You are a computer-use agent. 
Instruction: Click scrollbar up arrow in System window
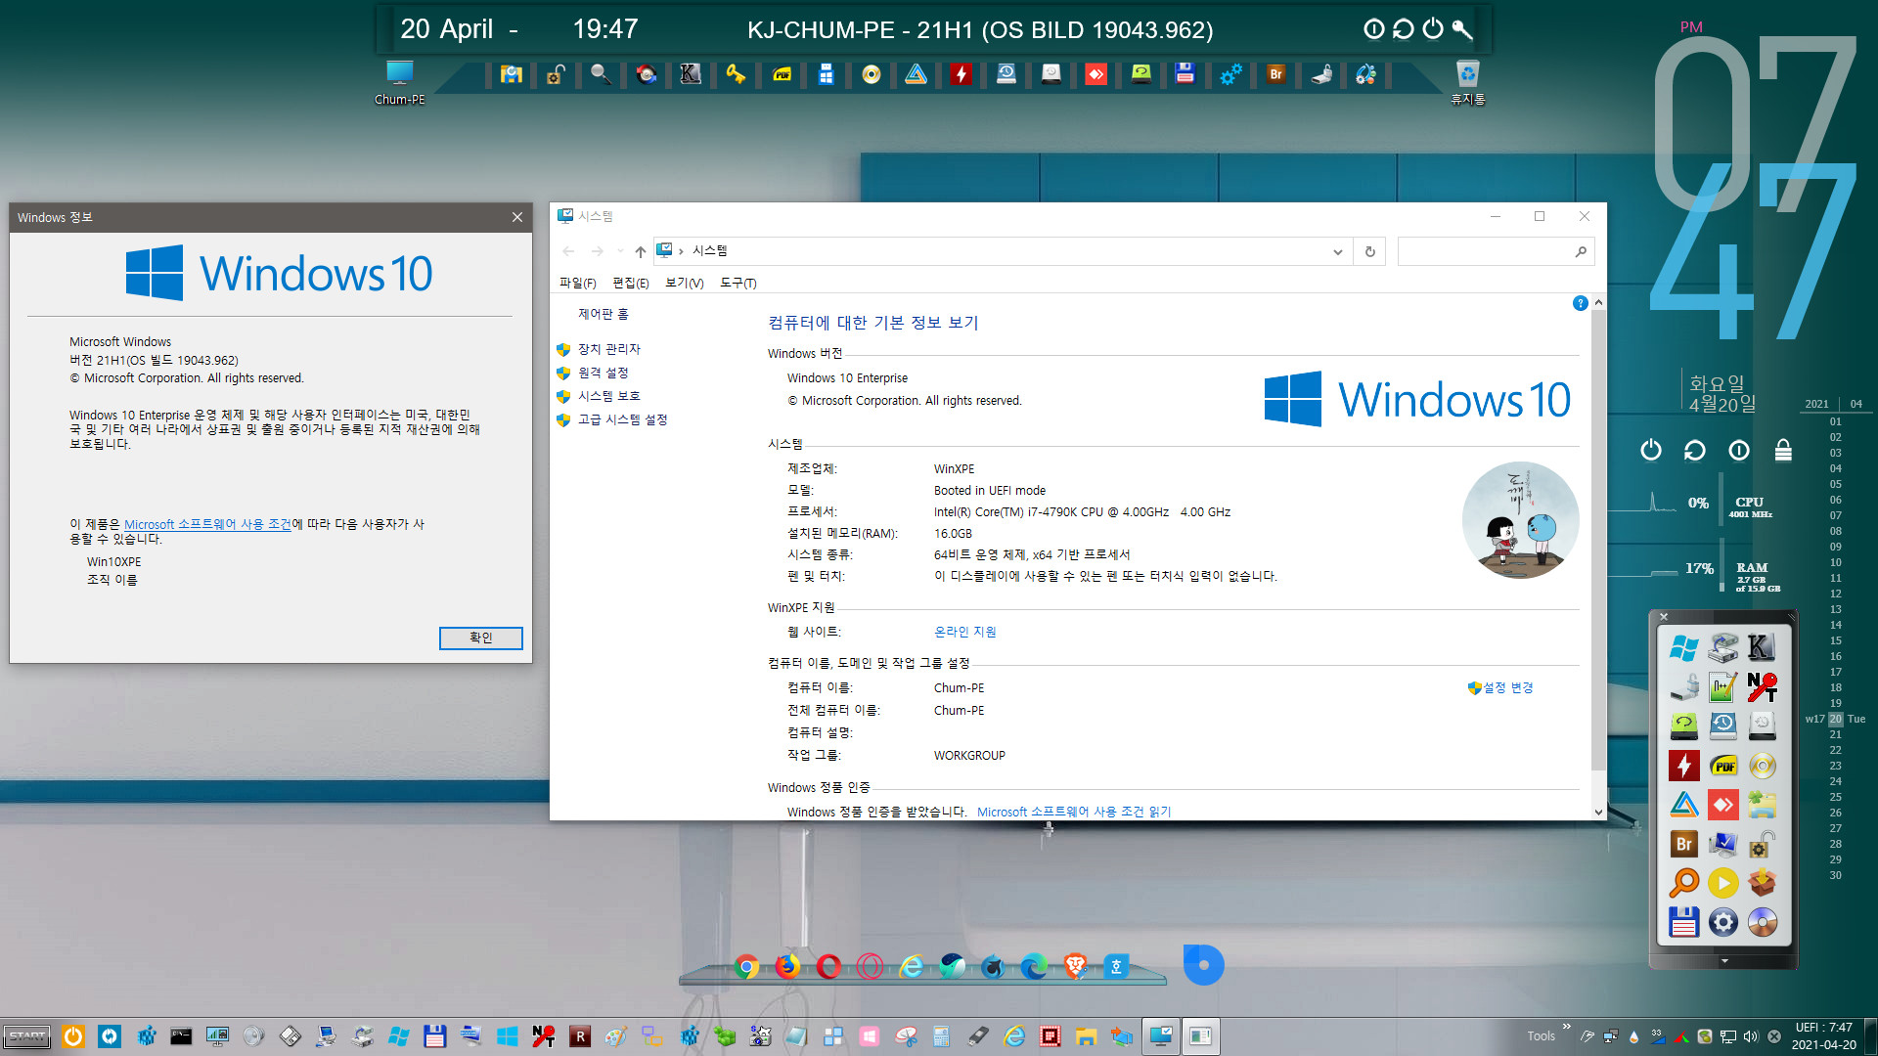[x=1598, y=302]
